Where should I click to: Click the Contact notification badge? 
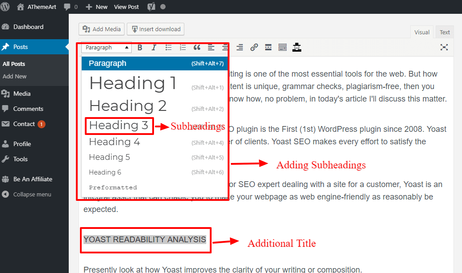coord(41,124)
